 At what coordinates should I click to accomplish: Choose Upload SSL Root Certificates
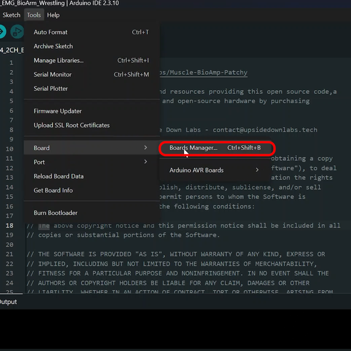pos(92,125)
